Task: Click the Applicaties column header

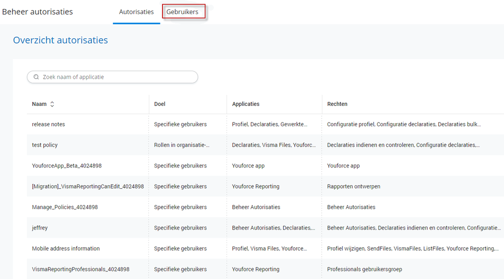Action: 246,104
